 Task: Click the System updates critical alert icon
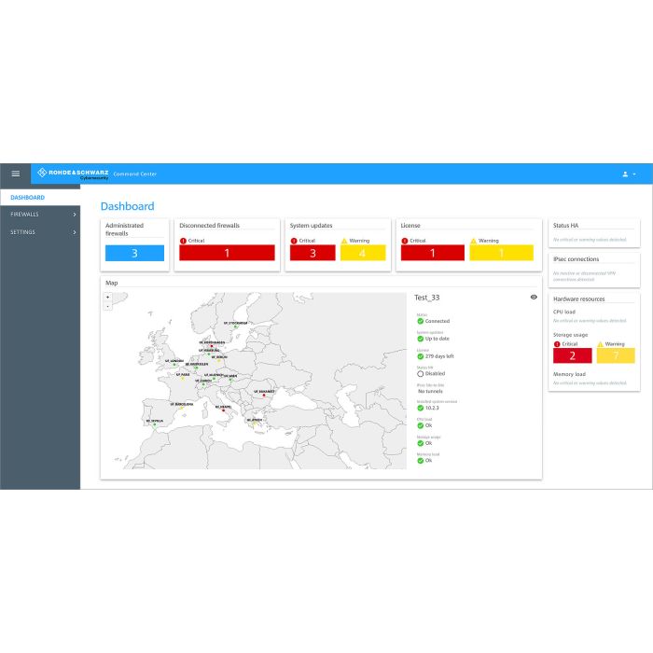click(x=294, y=241)
